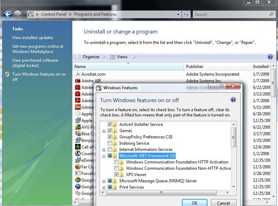Expand the Games feature node
This screenshot has height=206, width=278.
pyautogui.click(x=104, y=131)
